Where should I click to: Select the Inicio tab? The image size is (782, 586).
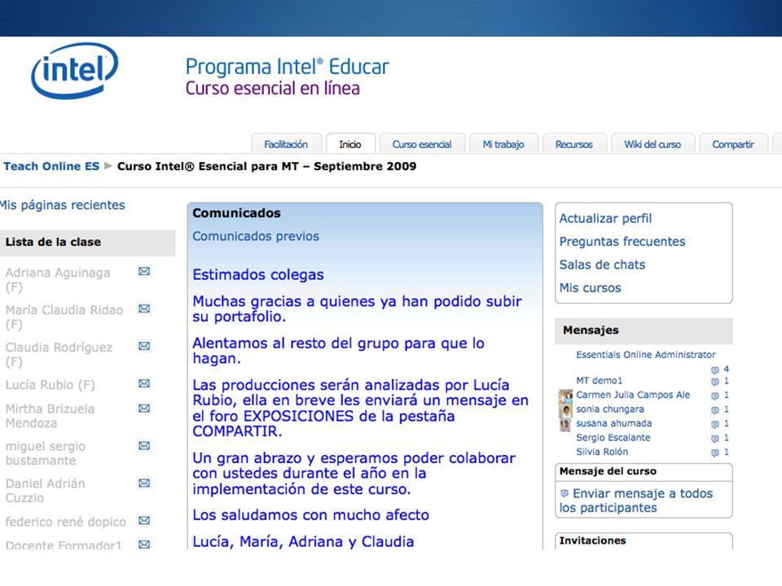[x=350, y=144]
